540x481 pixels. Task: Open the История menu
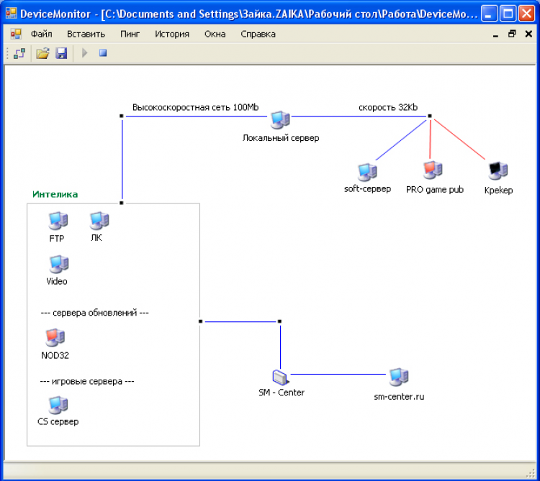coord(172,34)
